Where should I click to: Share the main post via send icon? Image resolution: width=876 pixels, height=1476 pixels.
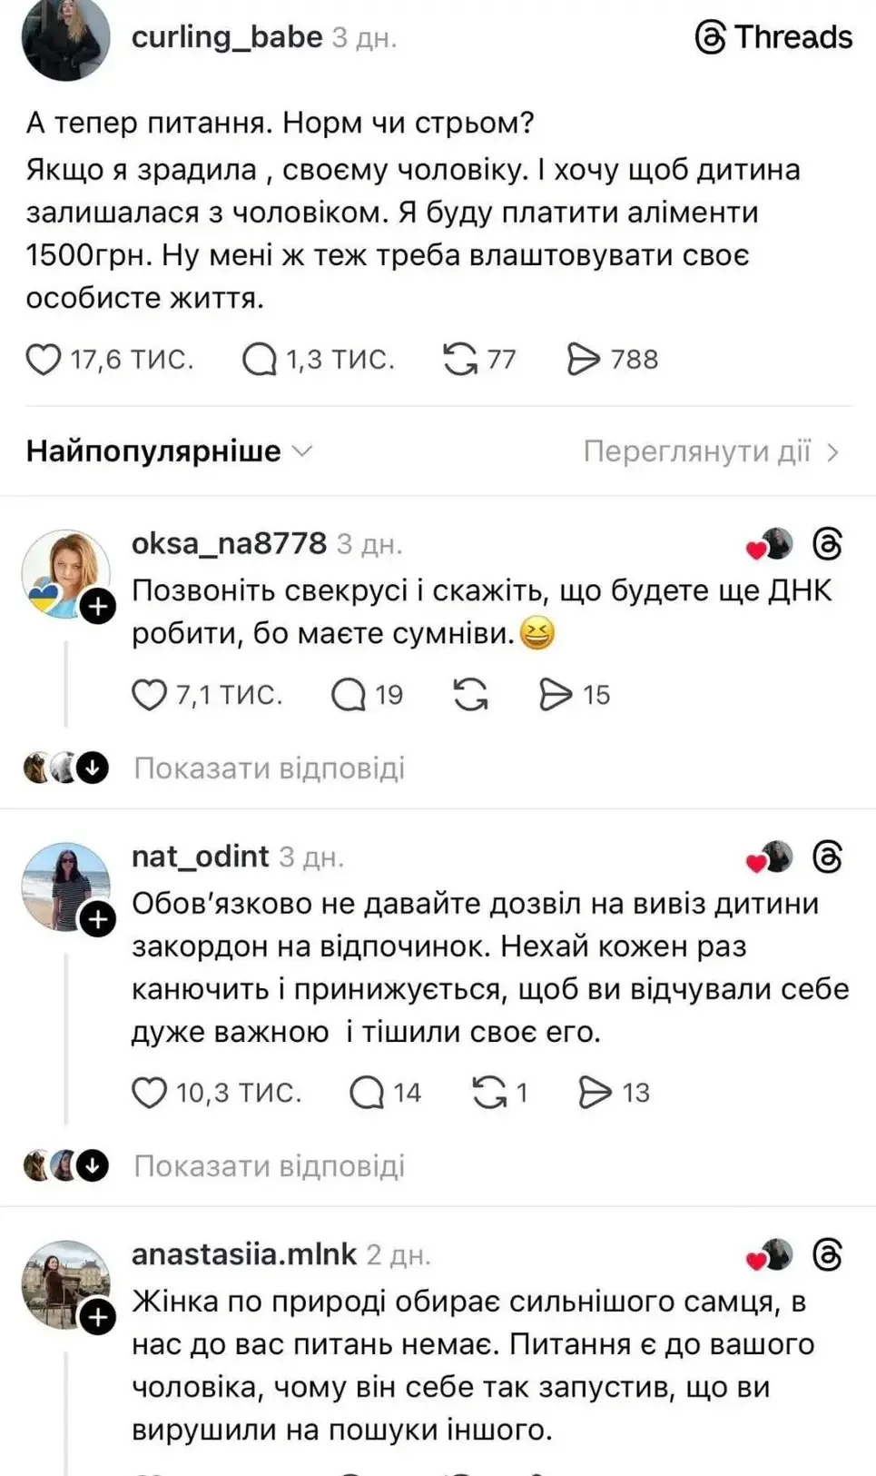point(584,360)
